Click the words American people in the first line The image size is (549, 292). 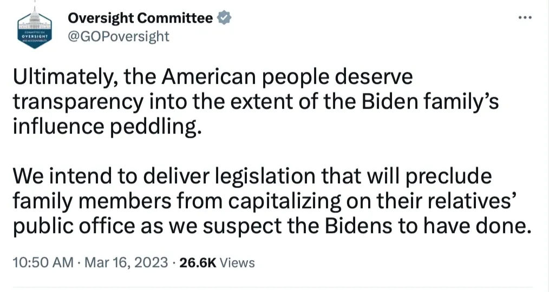click(x=245, y=77)
